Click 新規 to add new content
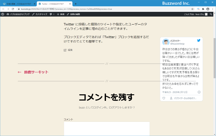The image size is (216, 136). point(61,14)
